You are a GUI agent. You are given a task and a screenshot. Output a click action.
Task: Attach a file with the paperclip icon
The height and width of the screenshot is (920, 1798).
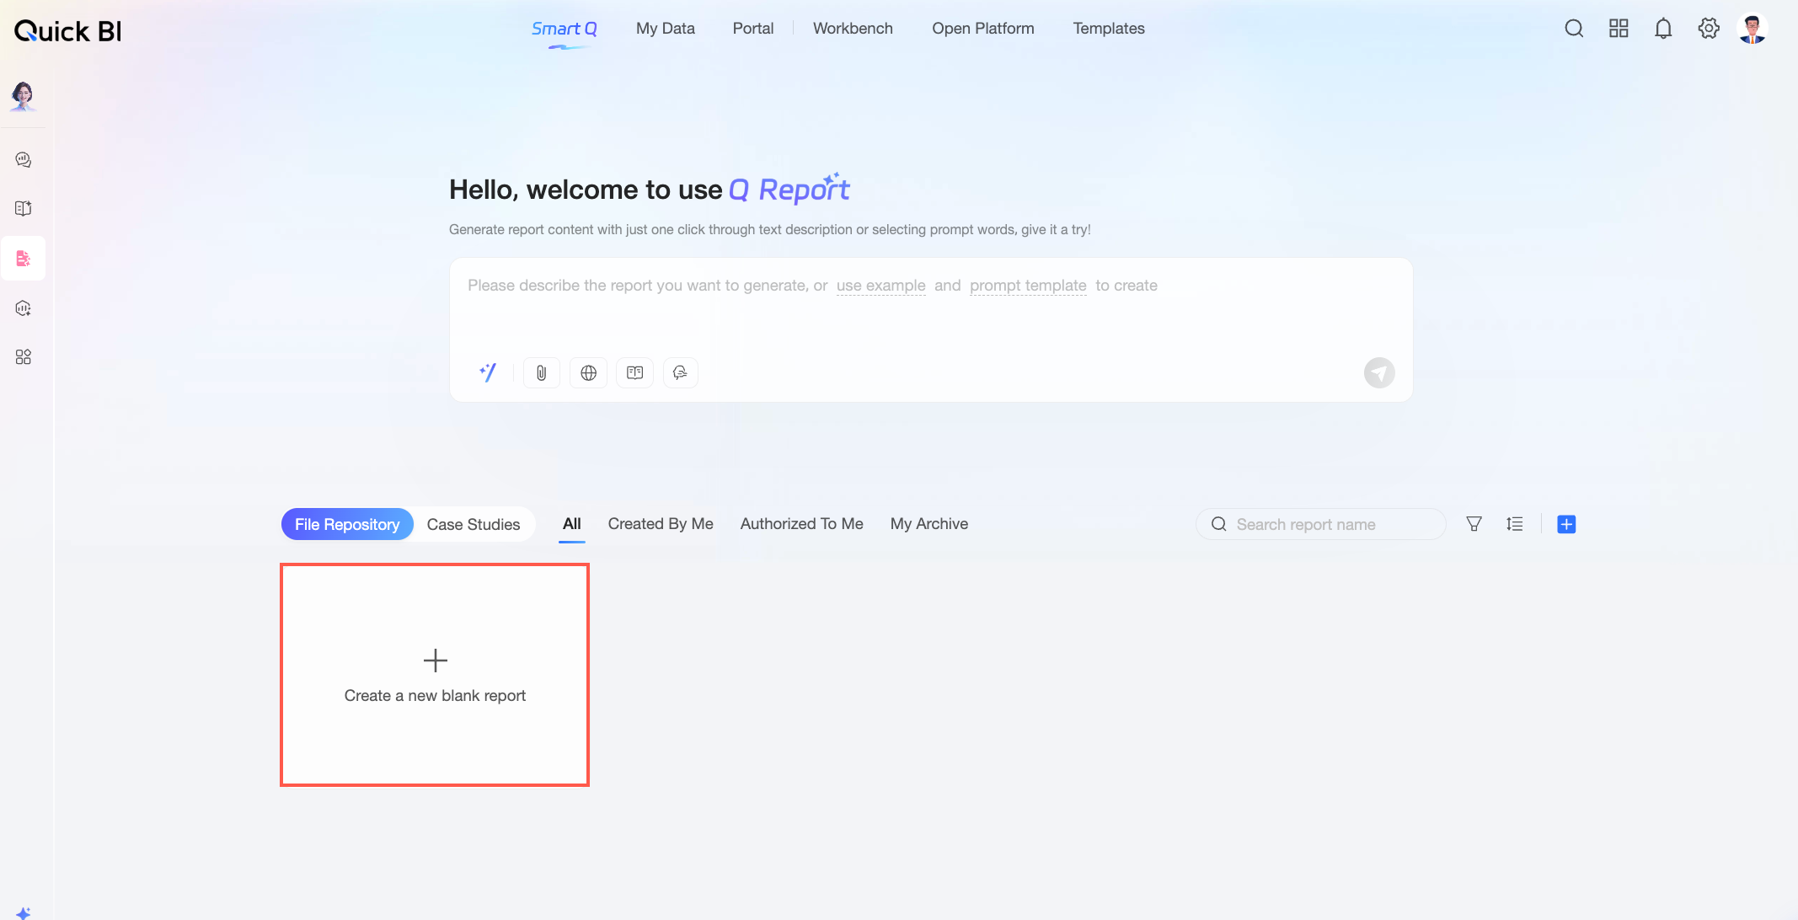coord(542,372)
